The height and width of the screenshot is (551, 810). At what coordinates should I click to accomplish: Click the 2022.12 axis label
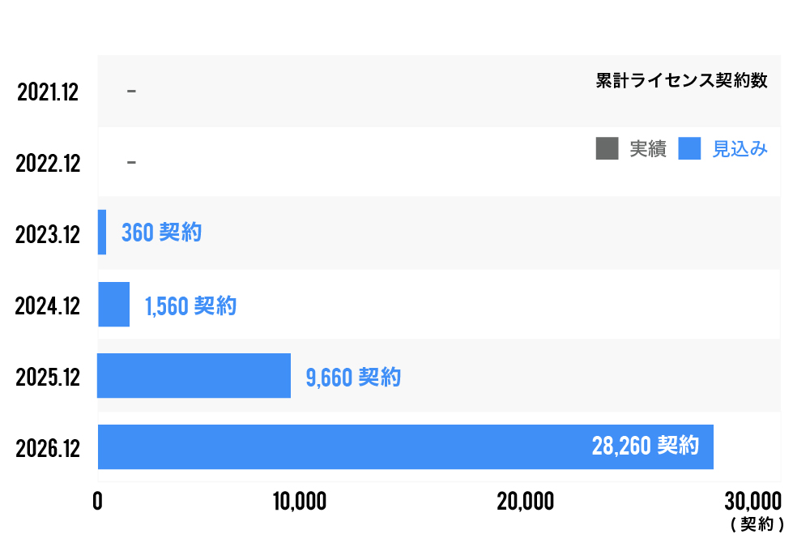48,164
